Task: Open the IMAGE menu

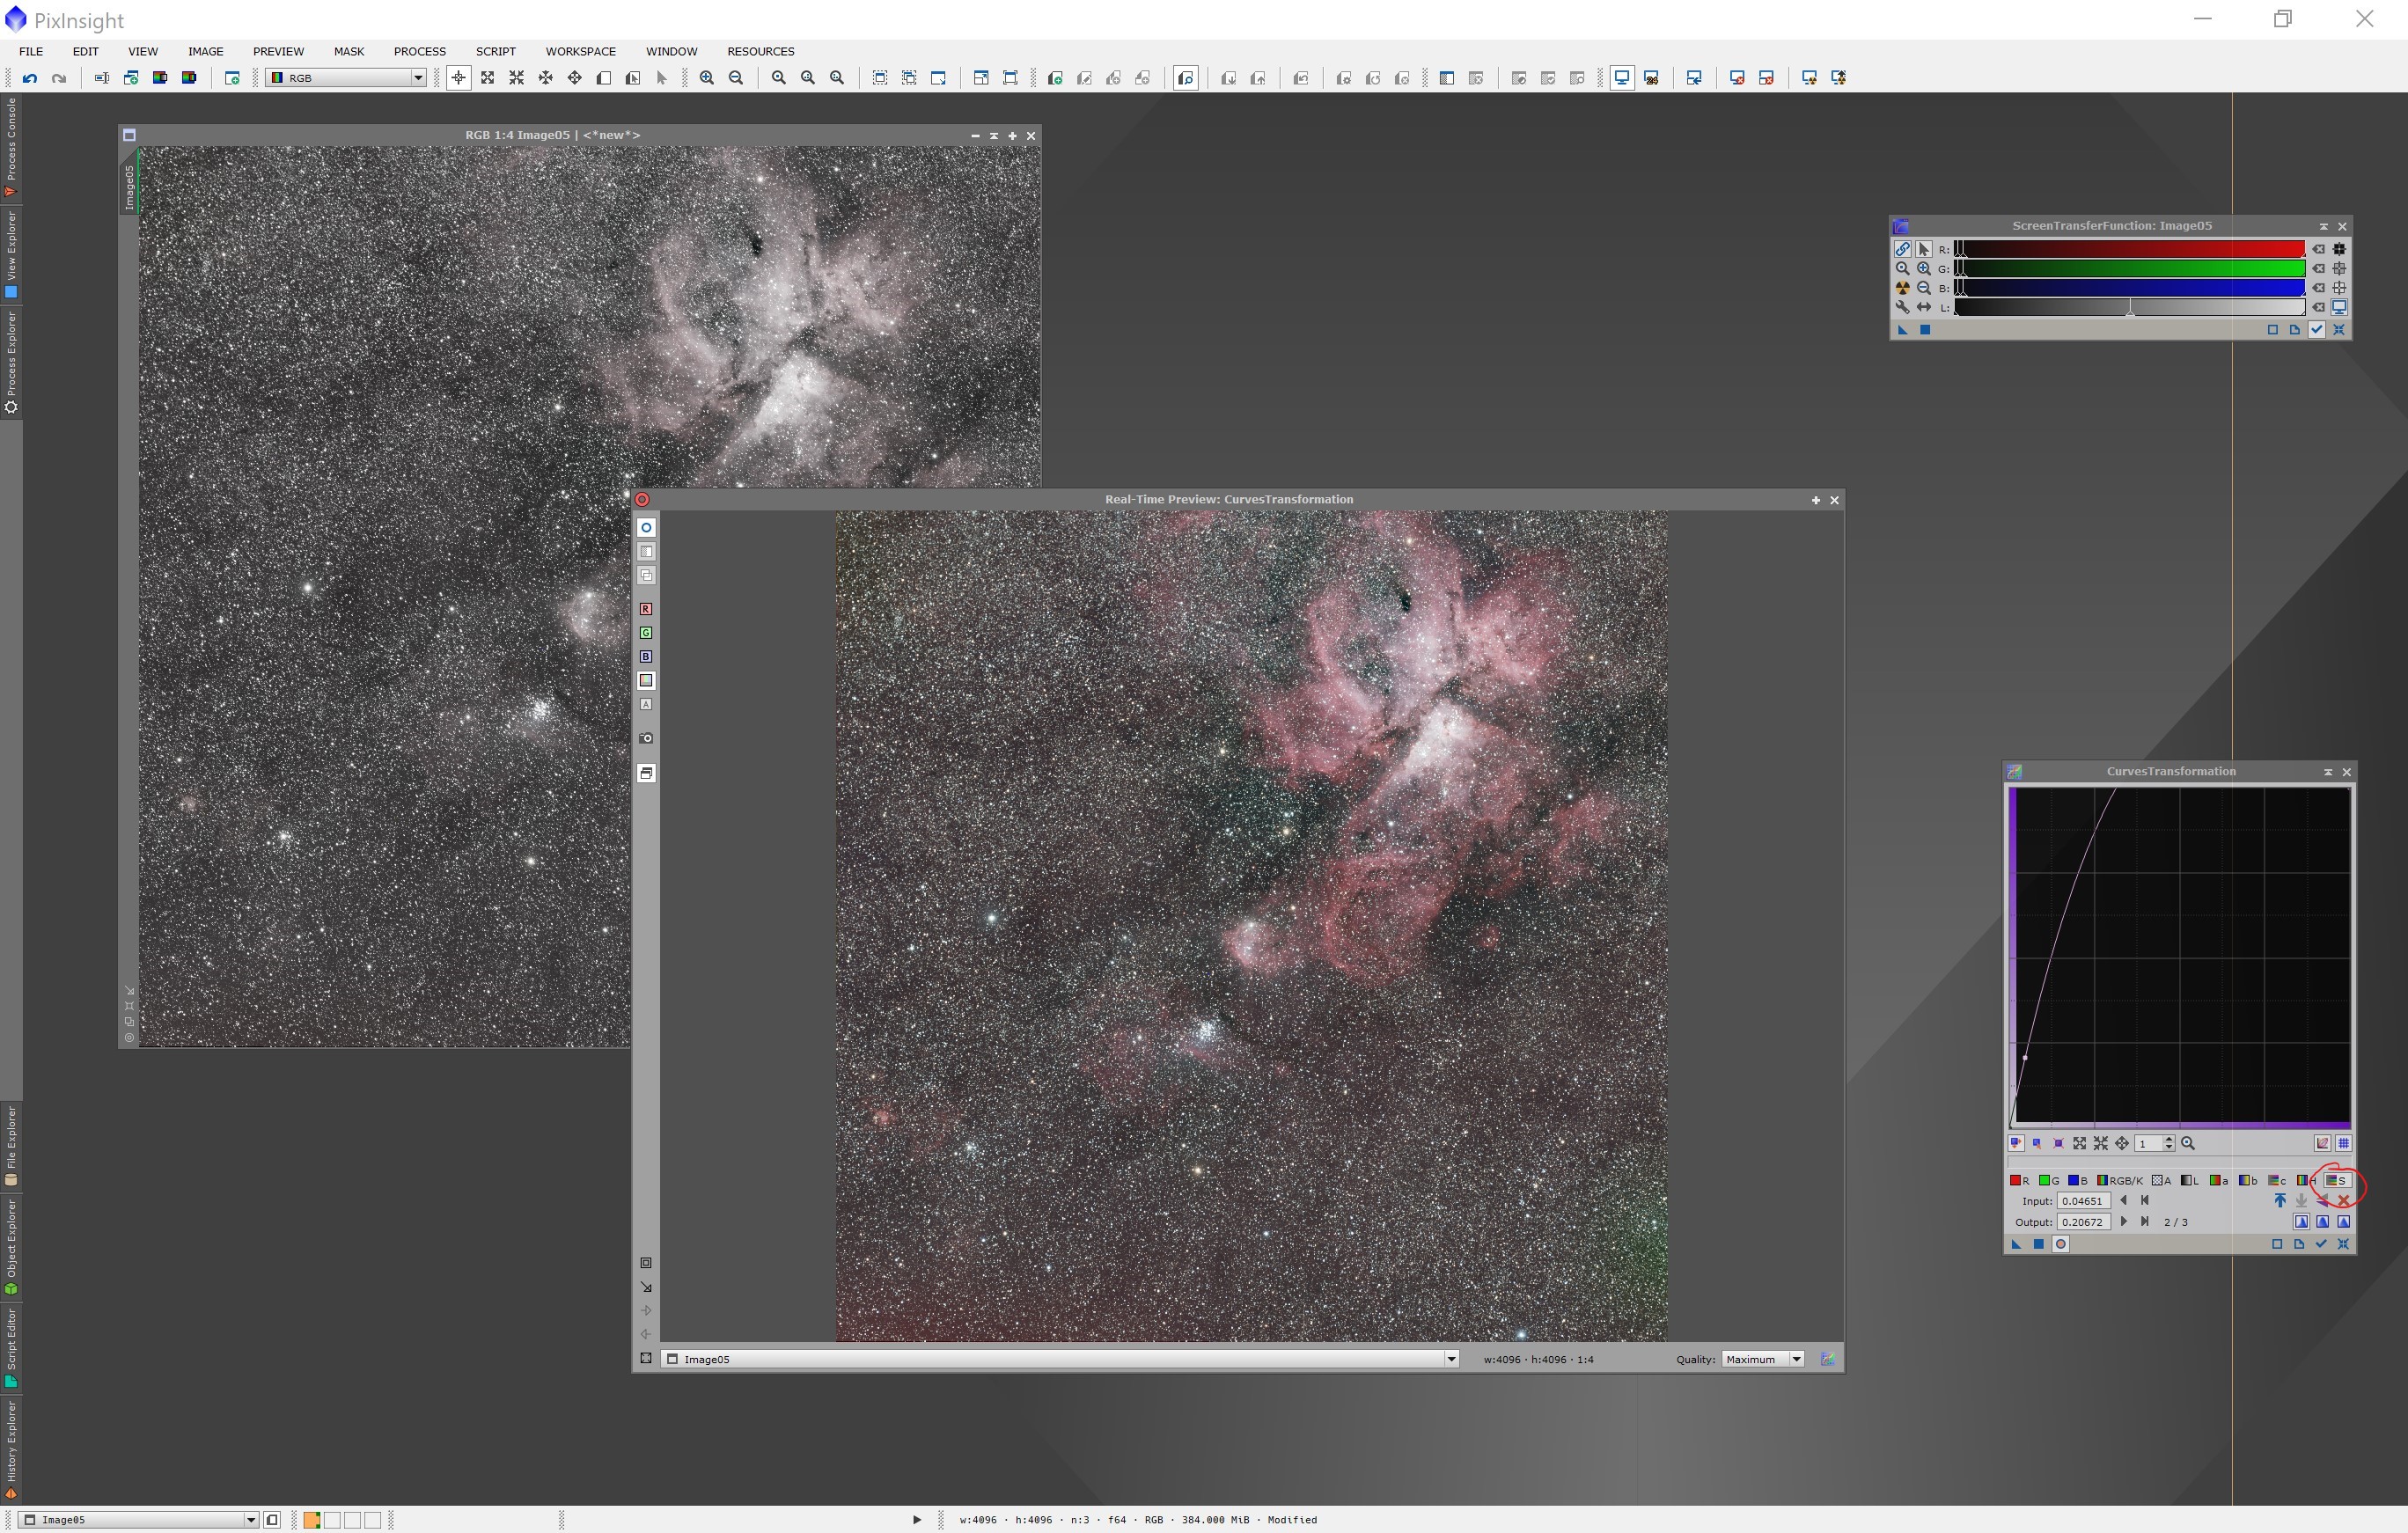Action: 205,52
